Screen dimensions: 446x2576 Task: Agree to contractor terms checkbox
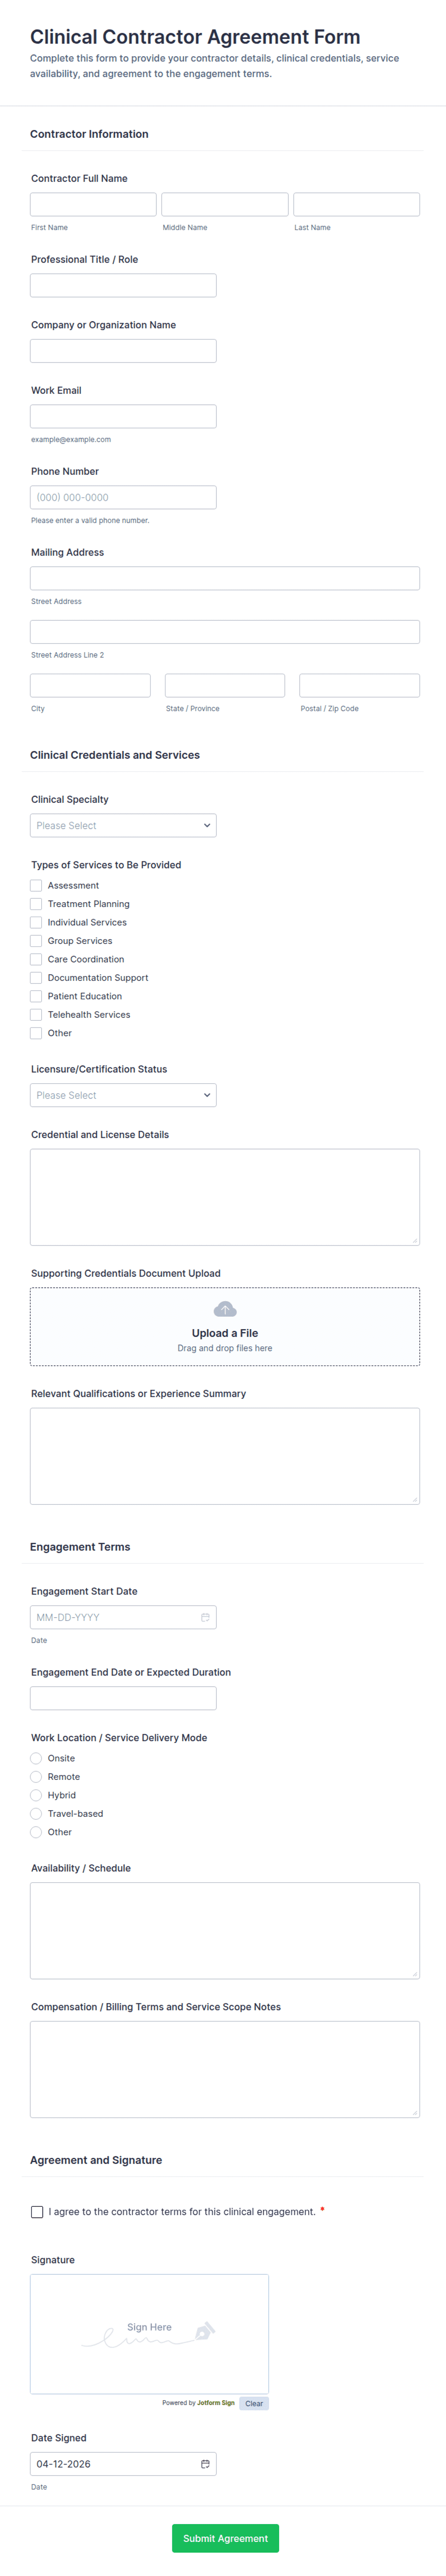pyautogui.click(x=37, y=2212)
